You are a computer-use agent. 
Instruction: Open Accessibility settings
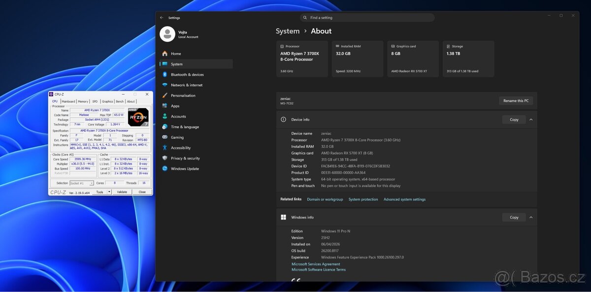196,148
